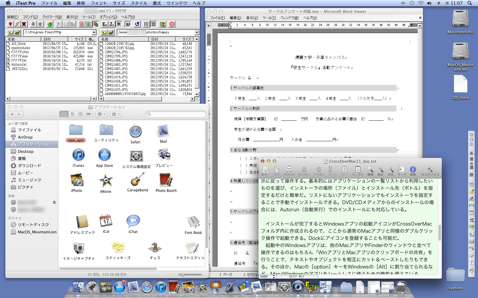Click the サイズ column header in the remote FFFTP pane
Screen dimensions: 478x298
[184, 39]
